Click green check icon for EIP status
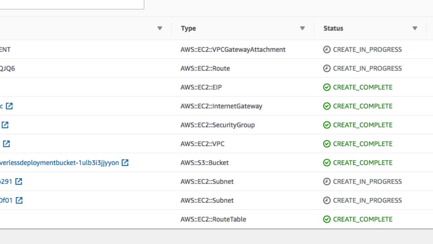 [x=326, y=87]
